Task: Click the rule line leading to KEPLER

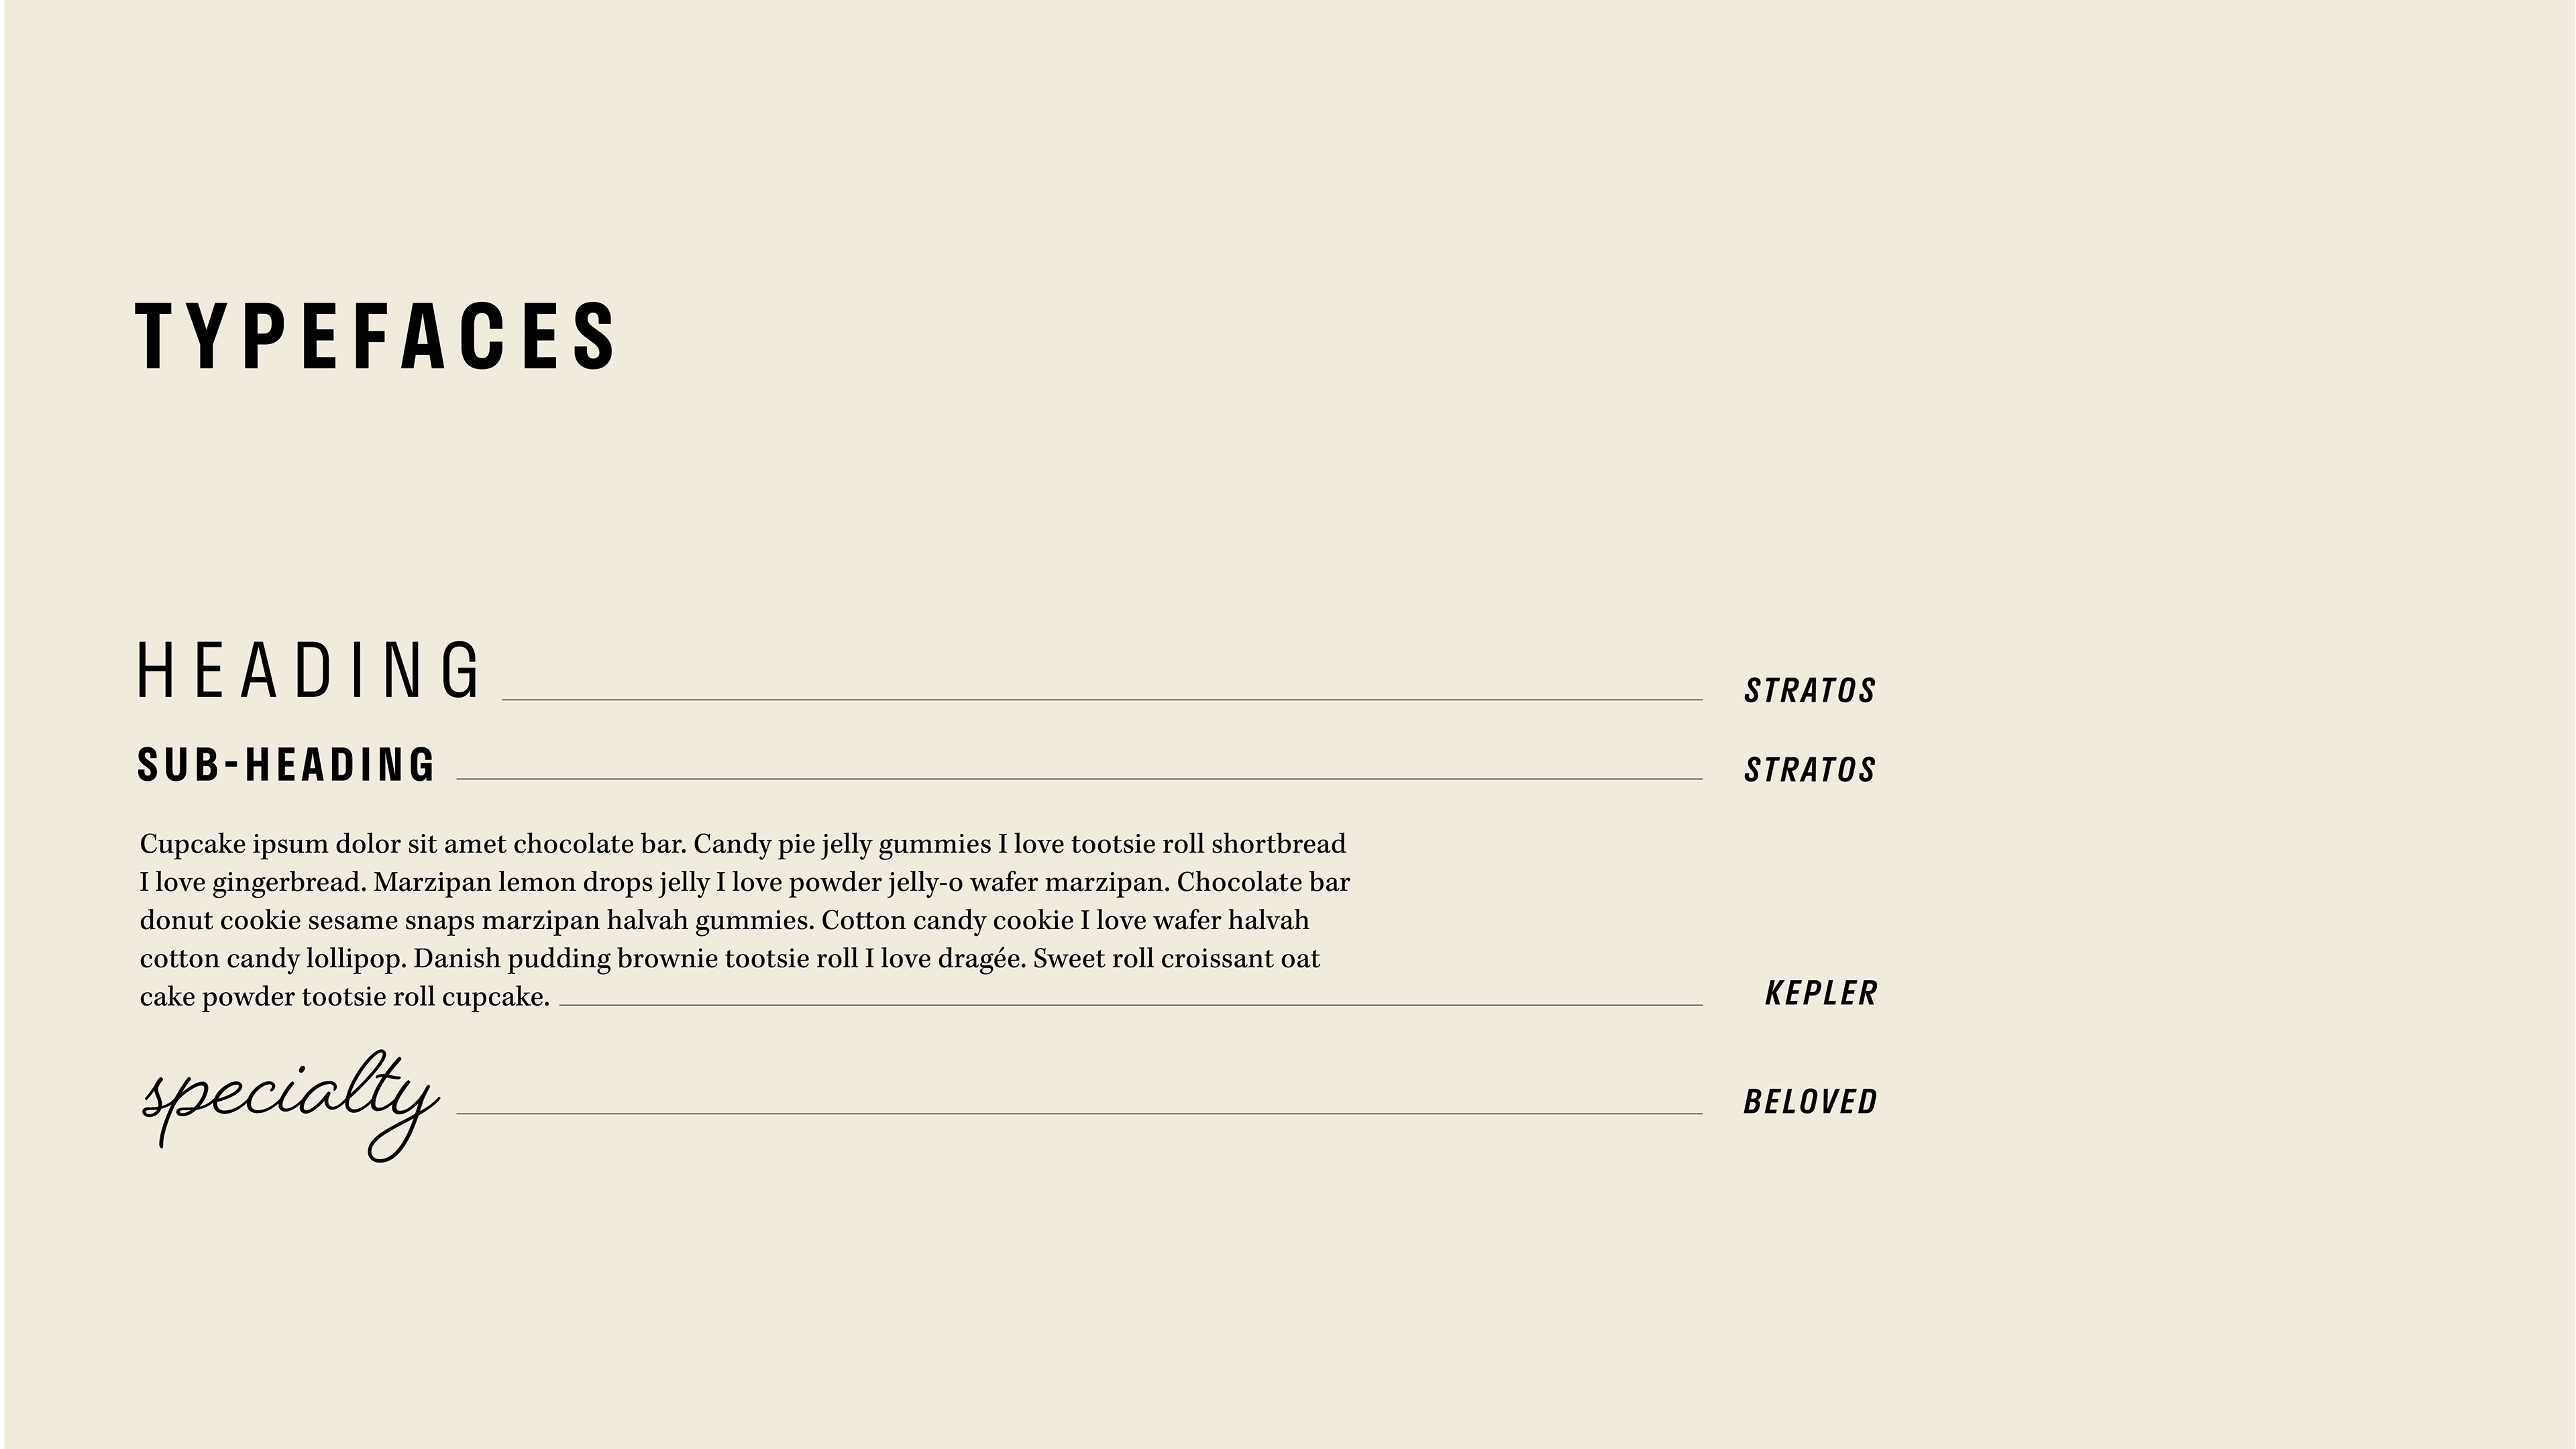Action: [1130, 1005]
